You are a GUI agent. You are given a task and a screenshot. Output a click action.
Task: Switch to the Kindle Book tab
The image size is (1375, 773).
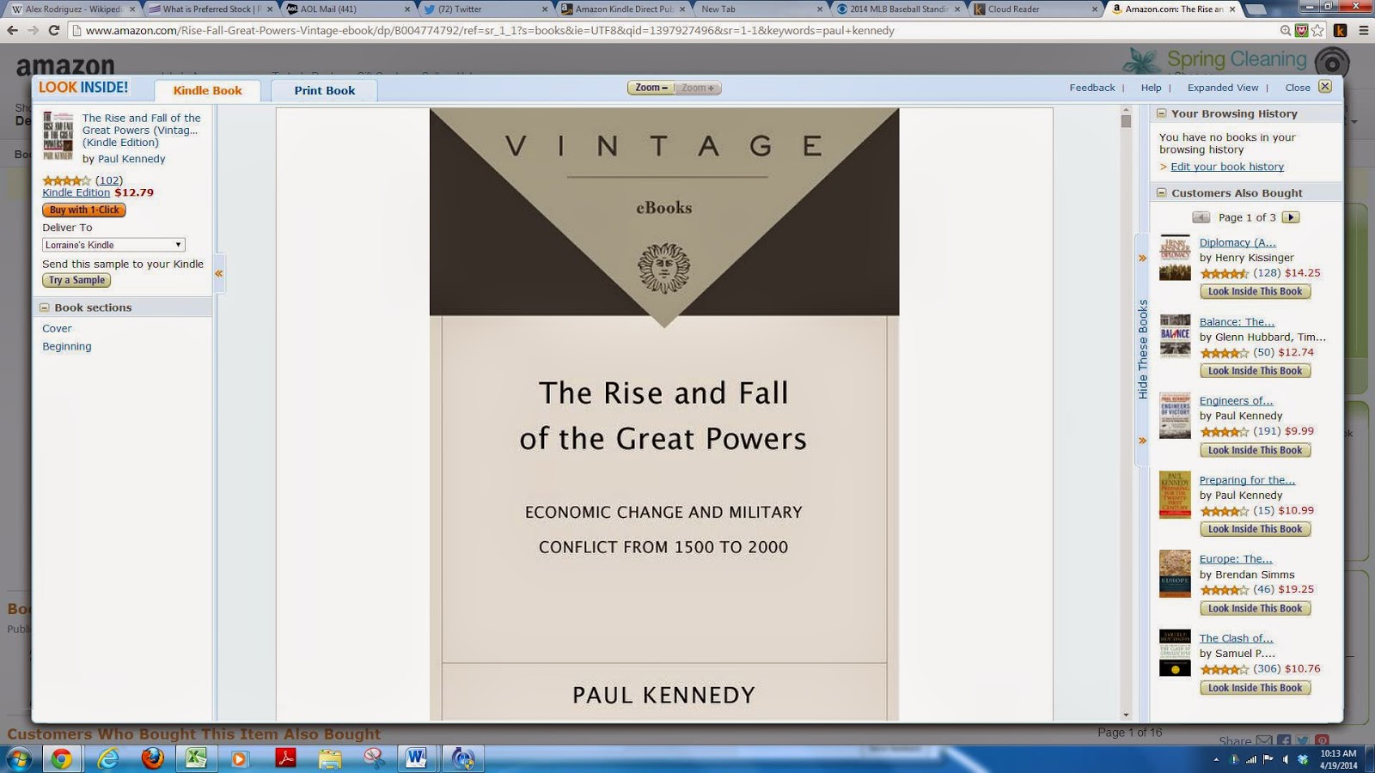pyautogui.click(x=207, y=90)
